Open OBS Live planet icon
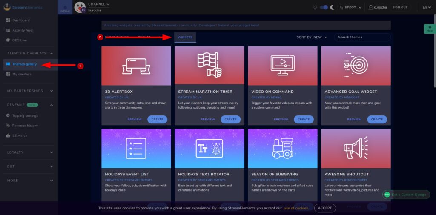The width and height of the screenshot is (436, 215). (8, 40)
